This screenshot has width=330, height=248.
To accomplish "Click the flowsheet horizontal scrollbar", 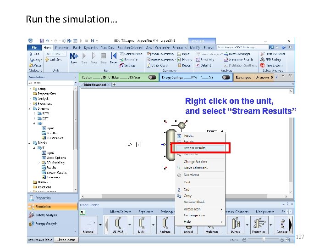I will coord(184,197).
